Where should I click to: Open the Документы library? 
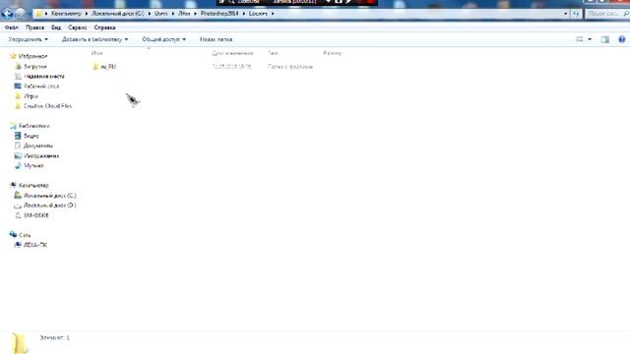coord(37,146)
